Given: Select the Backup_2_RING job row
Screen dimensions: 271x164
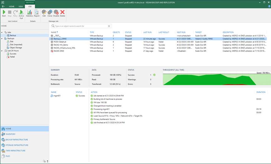Looking at the screenshot, I should (x=158, y=39).
